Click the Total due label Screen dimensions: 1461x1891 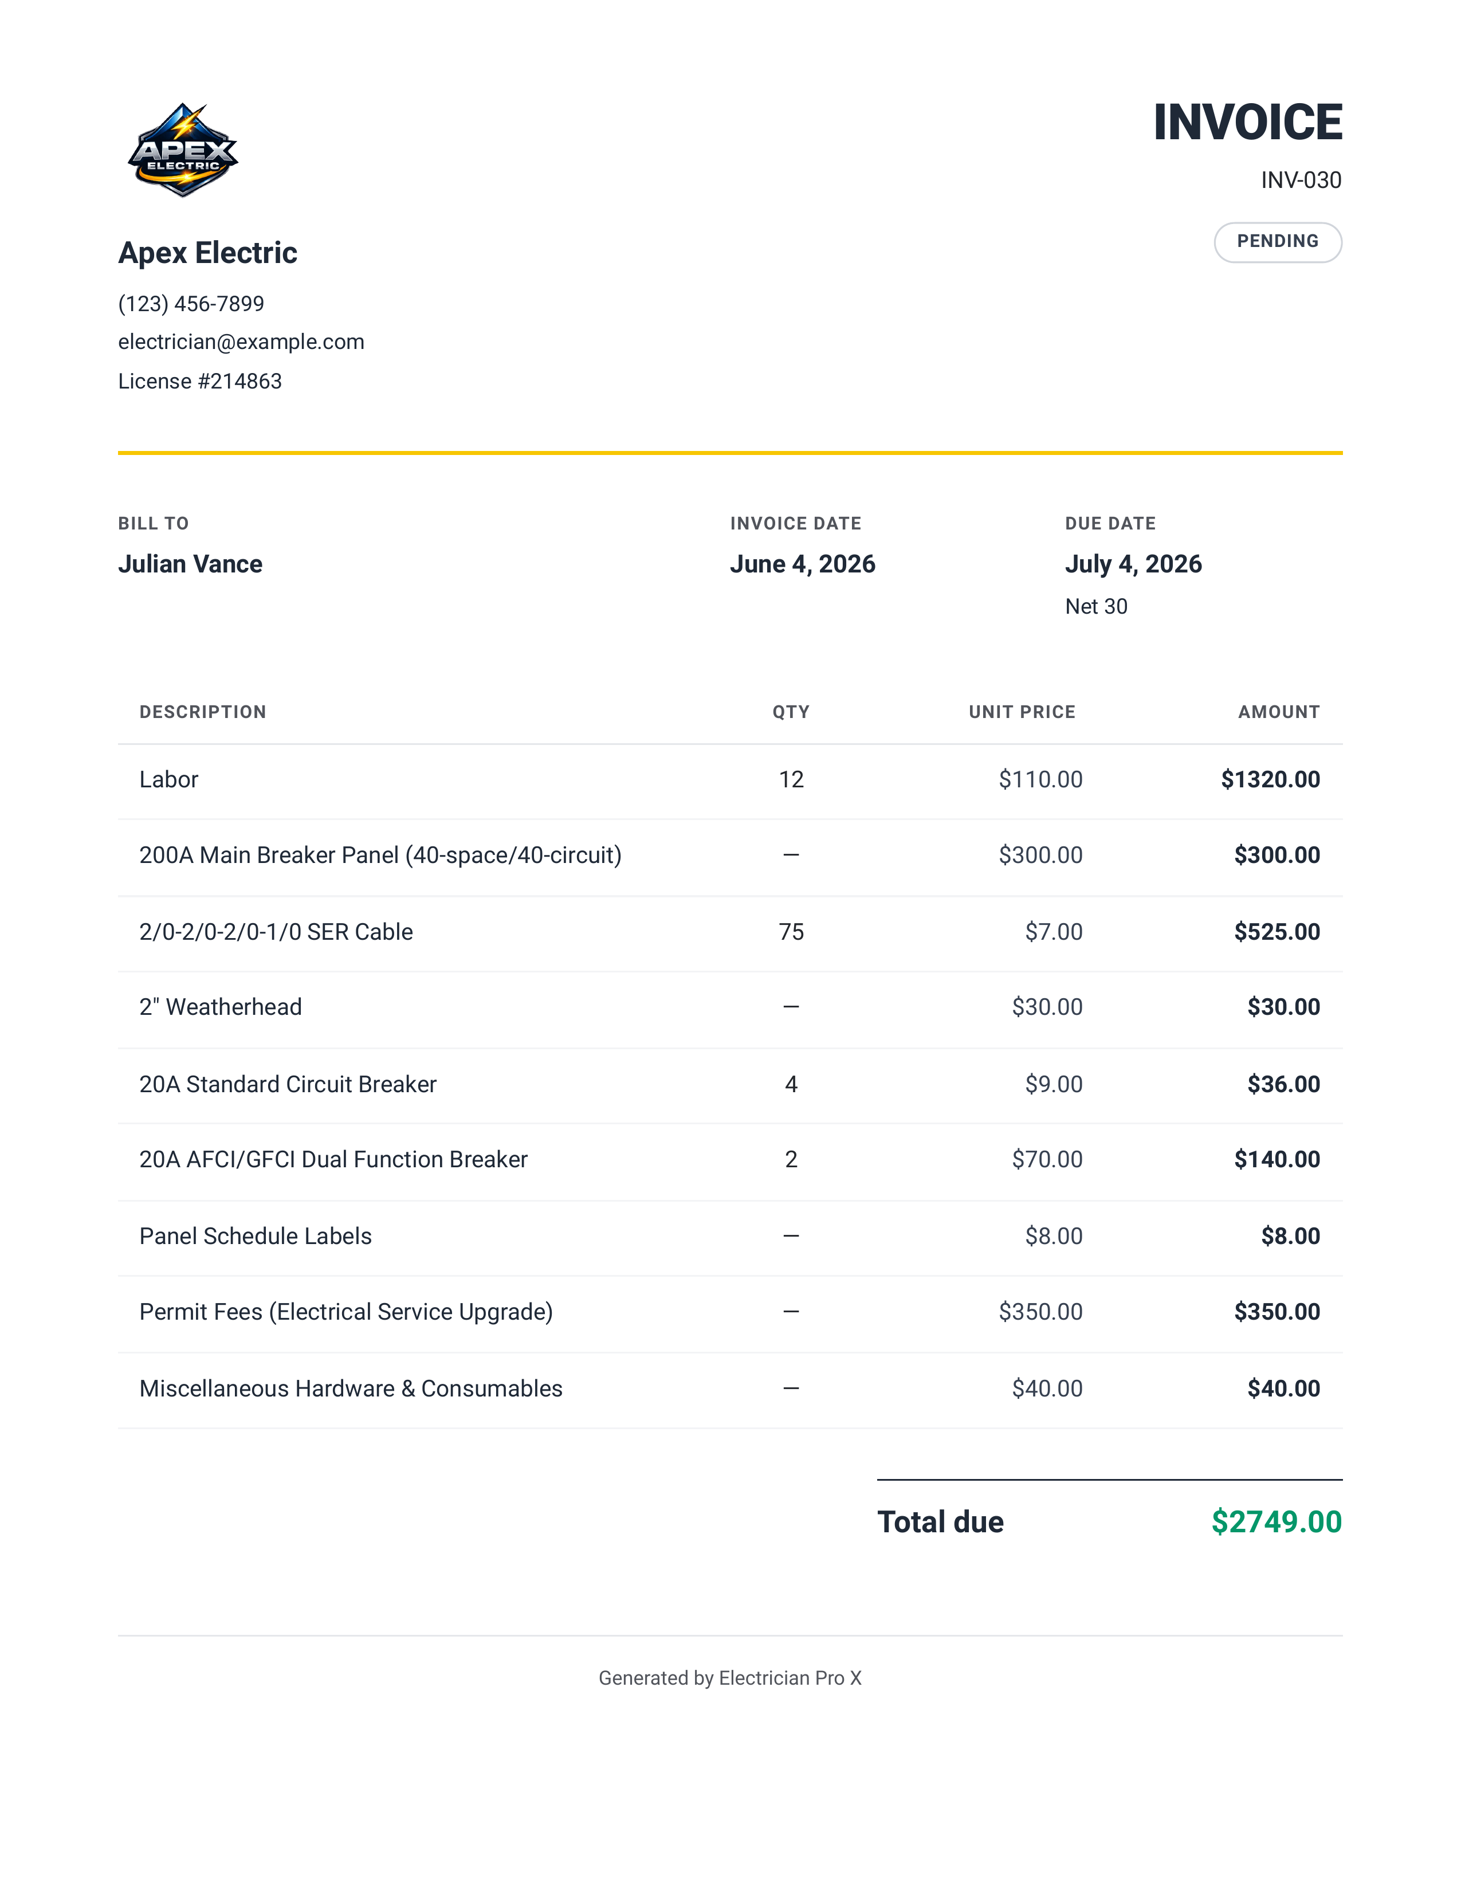point(940,1522)
